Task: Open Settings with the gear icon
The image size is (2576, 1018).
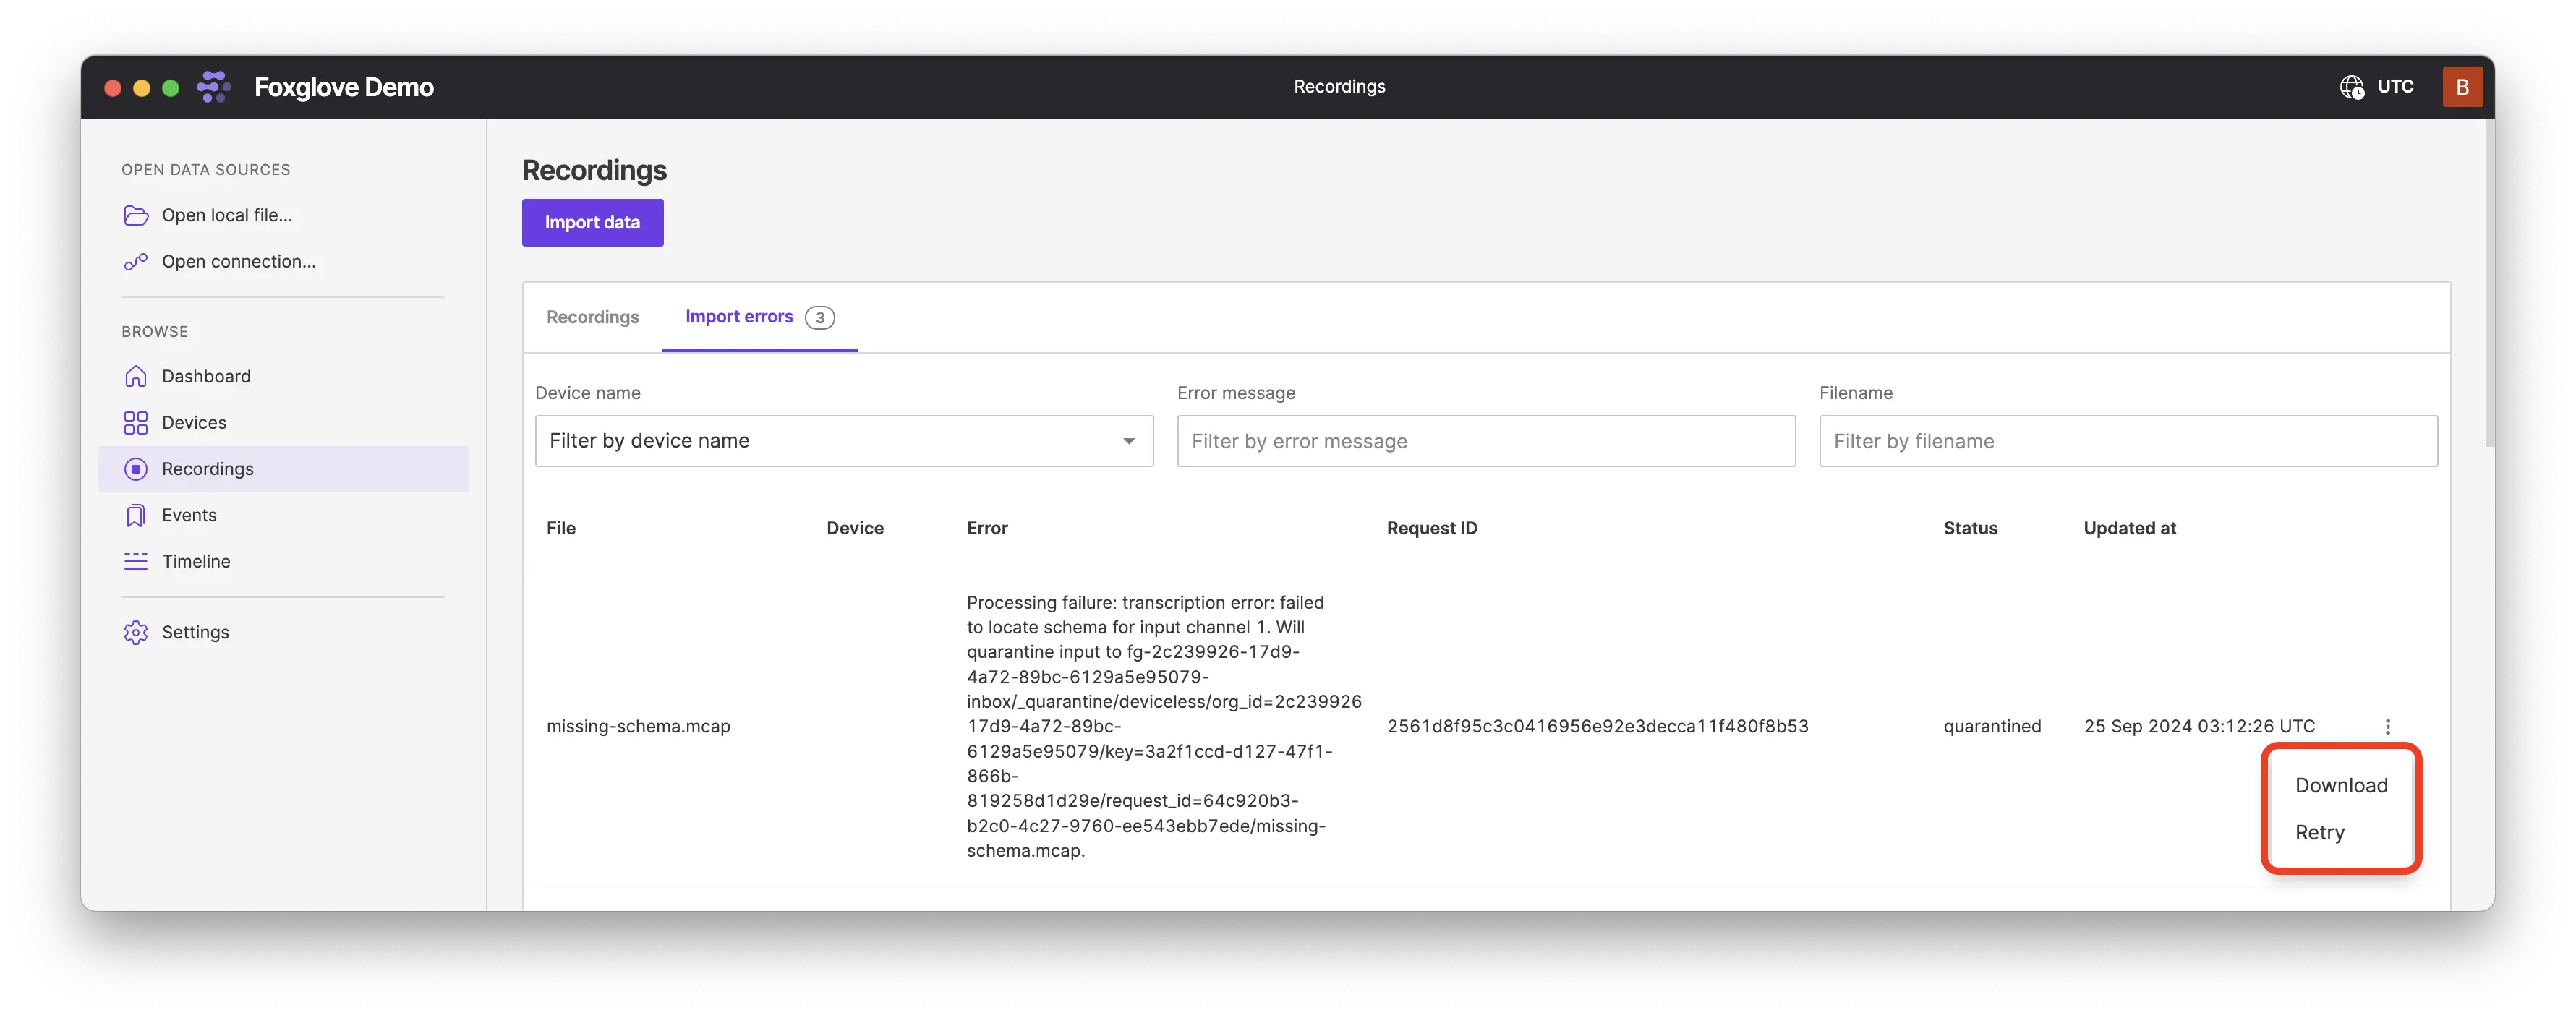Action: coord(136,631)
